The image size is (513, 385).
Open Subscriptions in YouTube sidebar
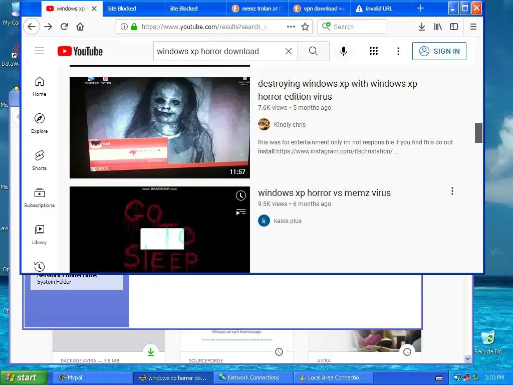coord(39,198)
